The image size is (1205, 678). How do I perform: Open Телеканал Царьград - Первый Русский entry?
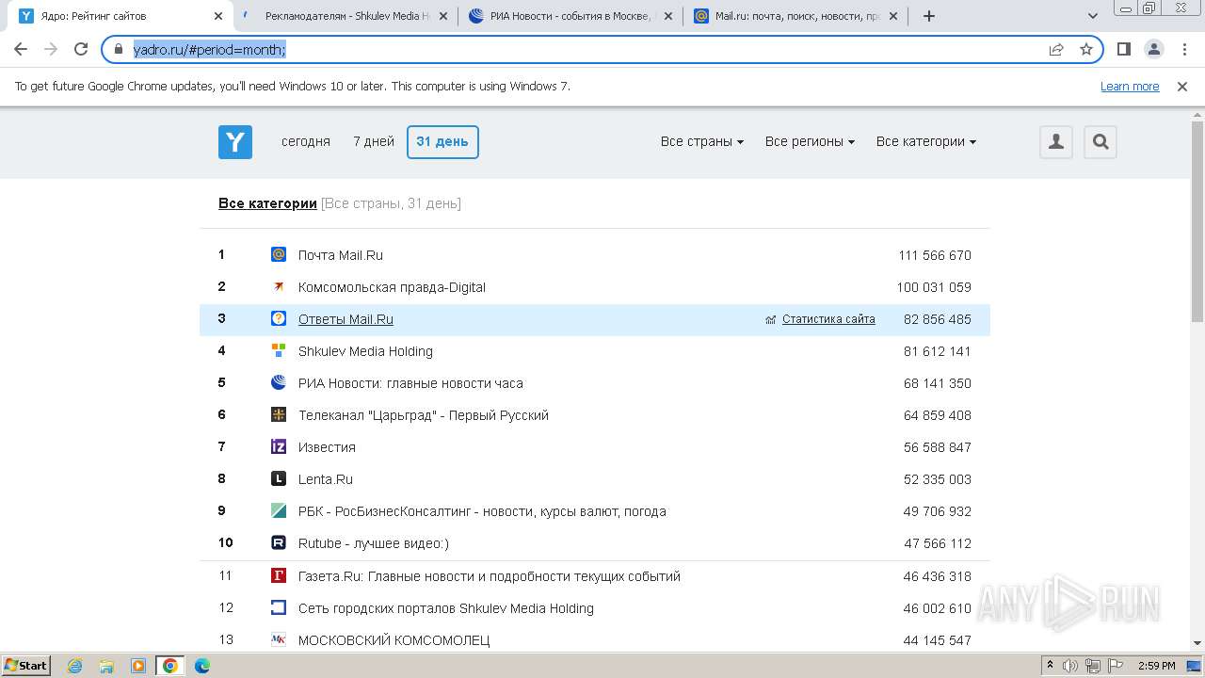click(x=424, y=415)
